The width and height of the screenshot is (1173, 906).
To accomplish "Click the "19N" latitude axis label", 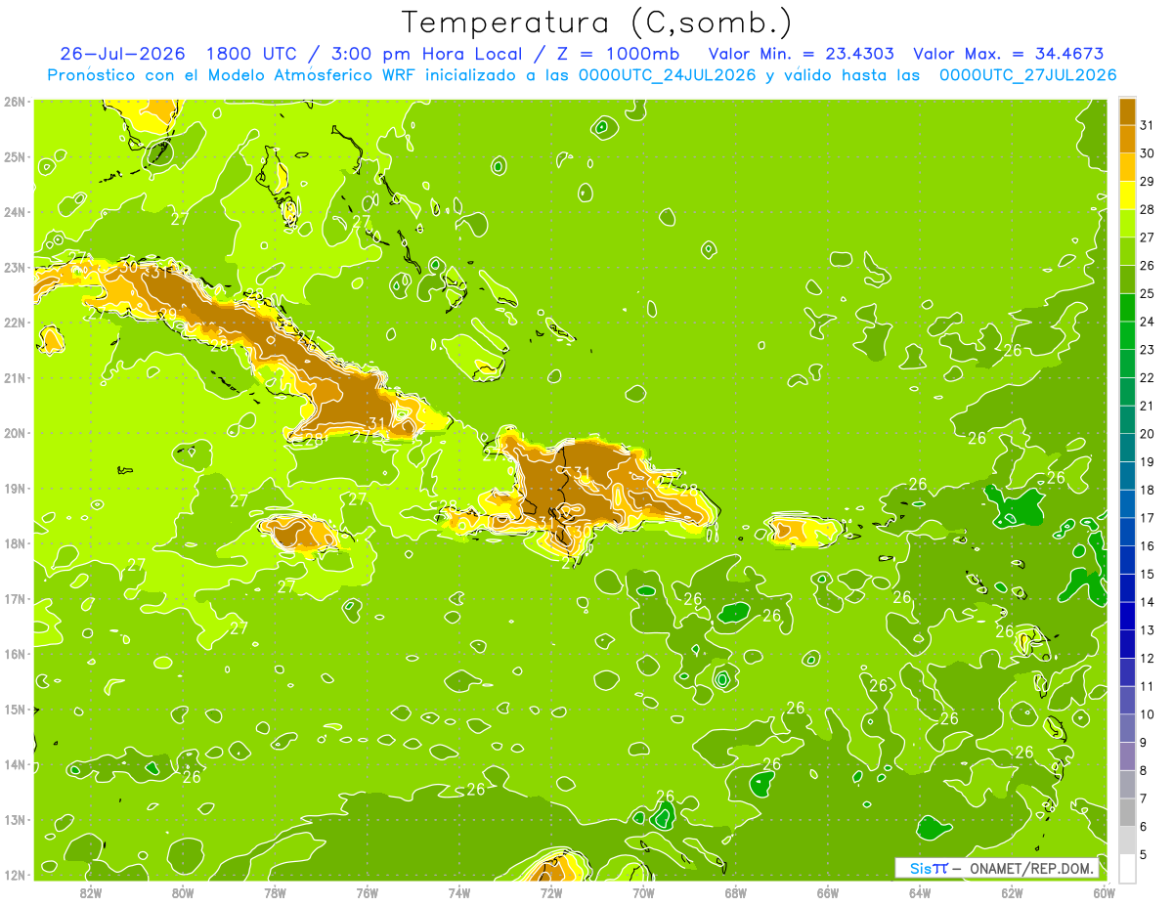I will point(15,488).
